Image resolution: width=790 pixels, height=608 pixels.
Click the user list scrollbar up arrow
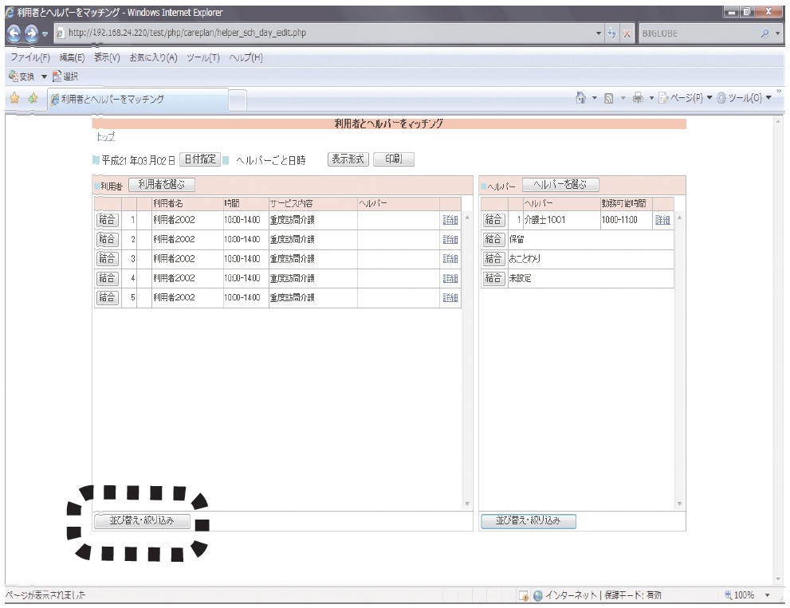coord(467,218)
